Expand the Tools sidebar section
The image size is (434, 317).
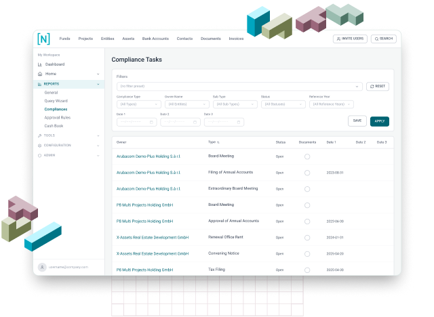[x=98, y=135]
